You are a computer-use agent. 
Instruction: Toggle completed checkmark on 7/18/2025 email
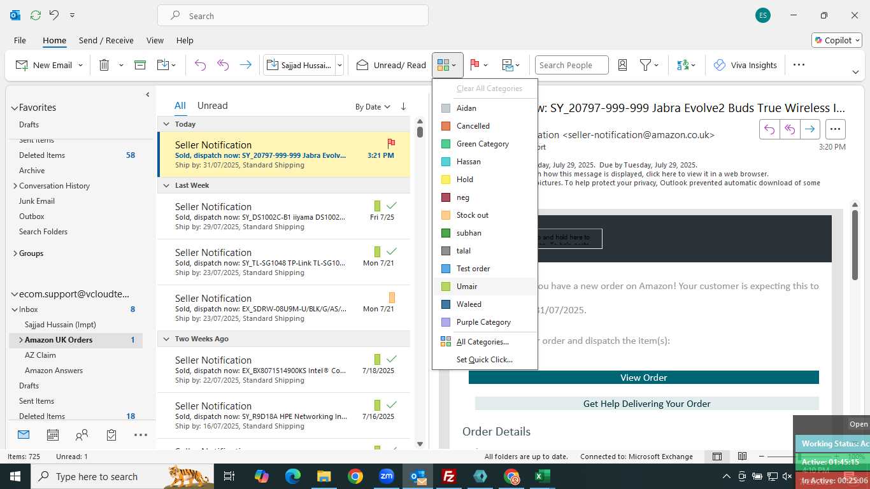[x=392, y=359]
